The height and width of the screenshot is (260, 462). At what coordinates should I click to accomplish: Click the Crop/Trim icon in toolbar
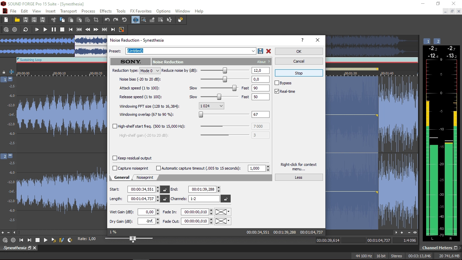[96, 20]
